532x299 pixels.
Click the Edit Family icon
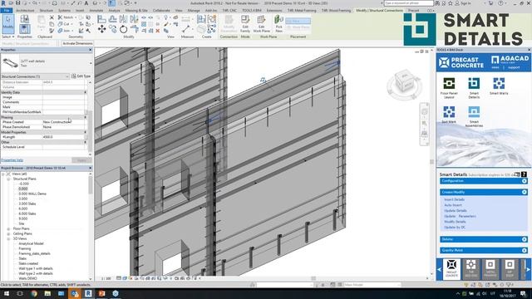[x=245, y=23]
